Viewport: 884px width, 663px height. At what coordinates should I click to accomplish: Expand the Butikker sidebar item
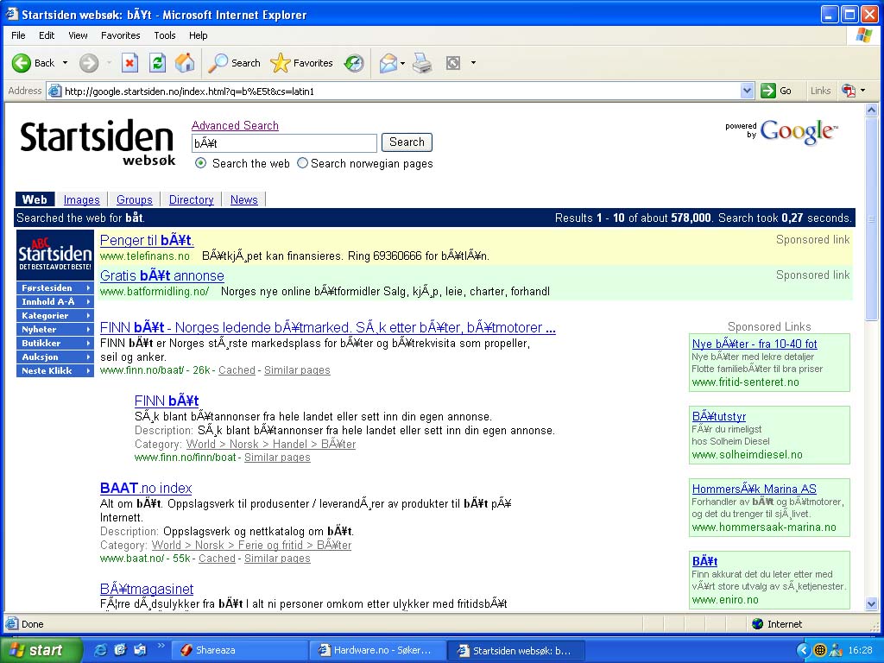[x=54, y=344]
